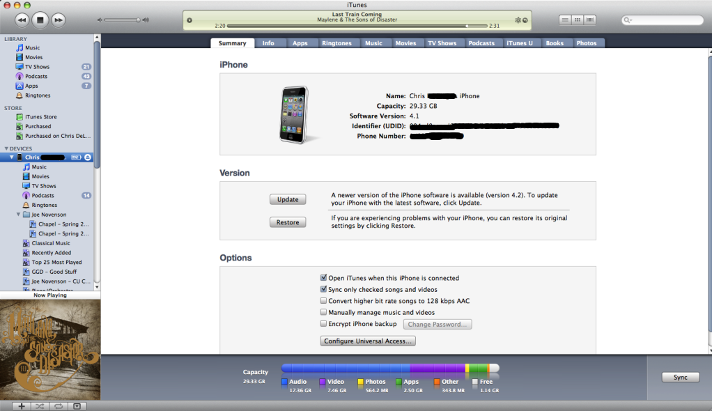
Task: Open the device's TV Shows list
Action: coord(44,186)
